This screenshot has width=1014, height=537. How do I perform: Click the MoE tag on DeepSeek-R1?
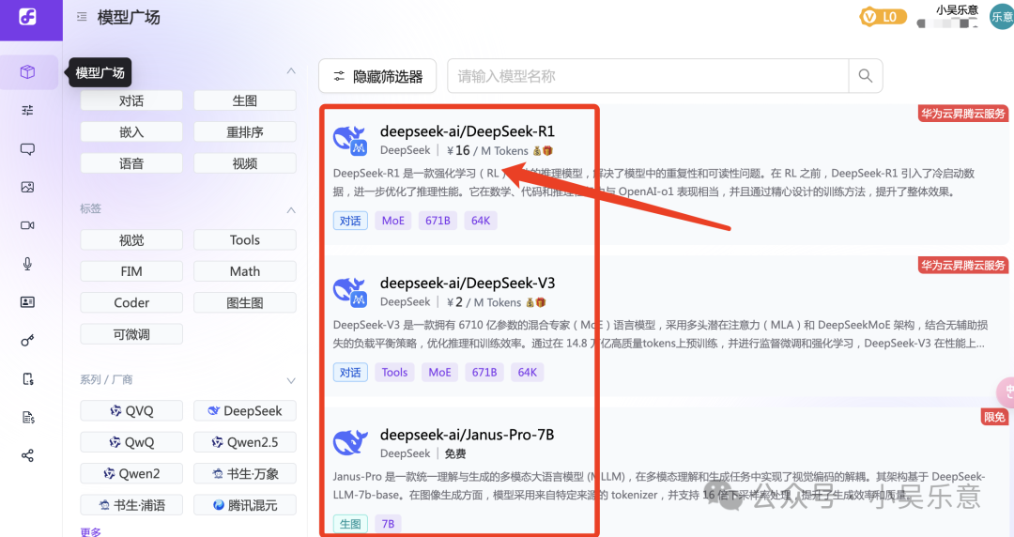point(393,221)
